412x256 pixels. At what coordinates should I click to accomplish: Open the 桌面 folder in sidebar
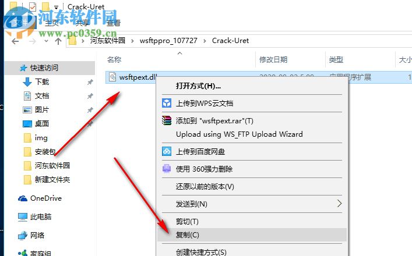[x=42, y=123]
